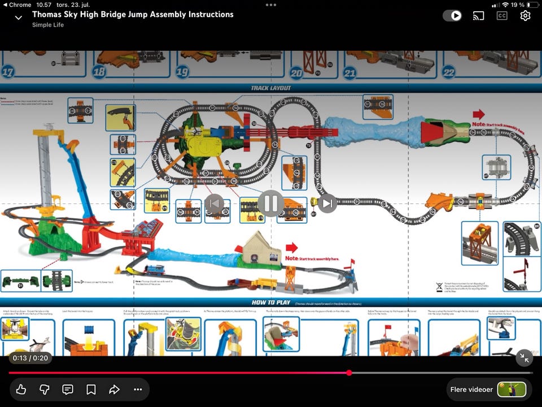The image size is (542, 407).
Task: Open the comments icon
Action: 68,389
